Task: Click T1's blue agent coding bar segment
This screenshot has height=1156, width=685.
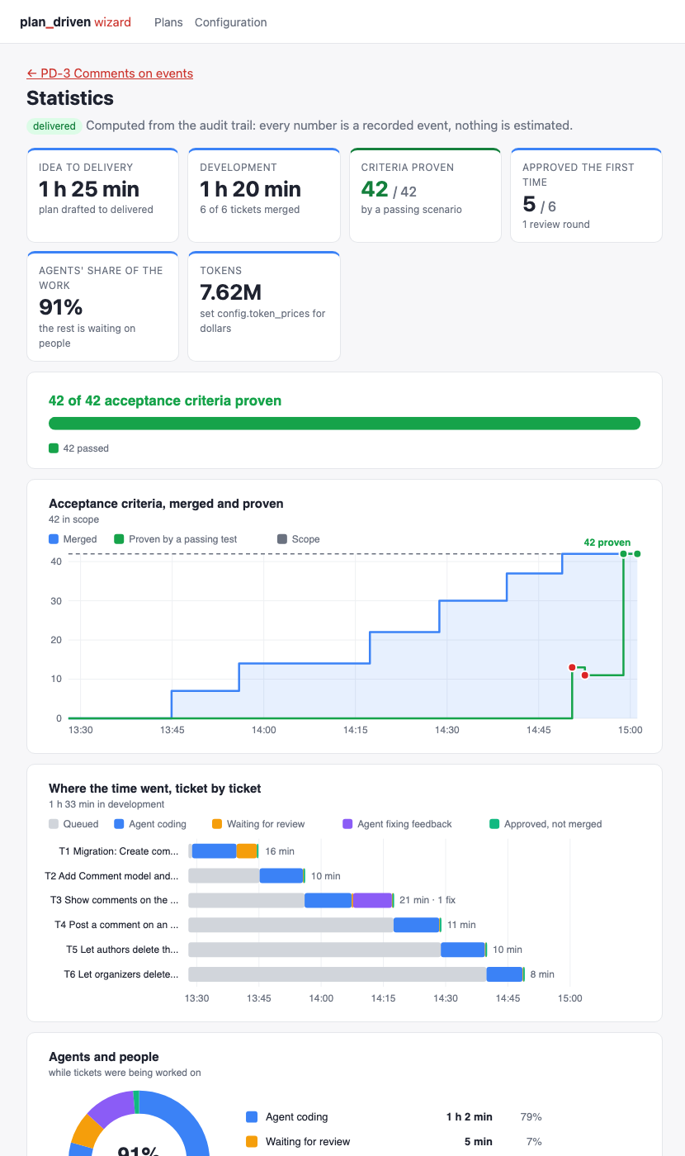Action: click(215, 851)
